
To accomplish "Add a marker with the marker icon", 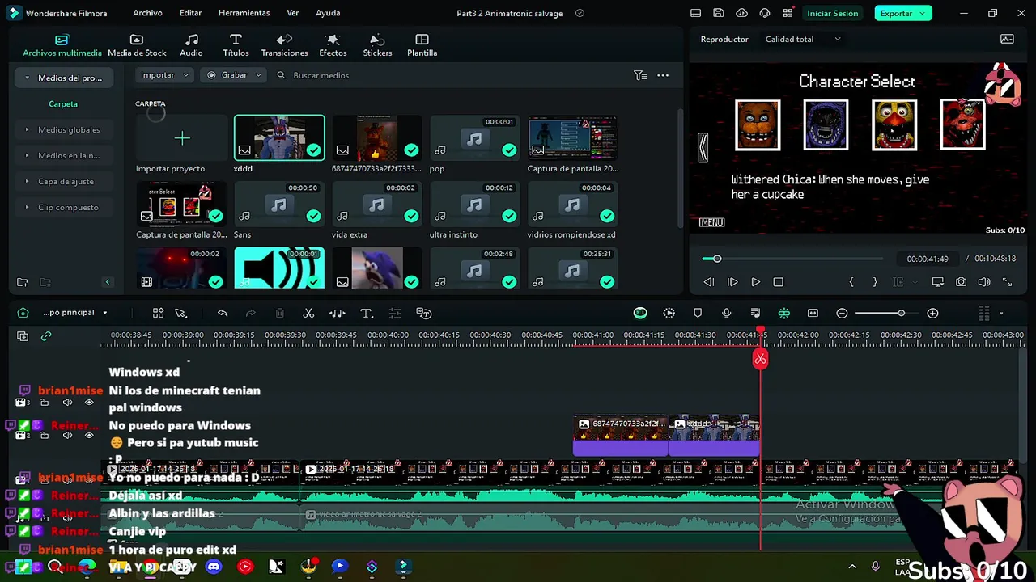I will (x=698, y=313).
